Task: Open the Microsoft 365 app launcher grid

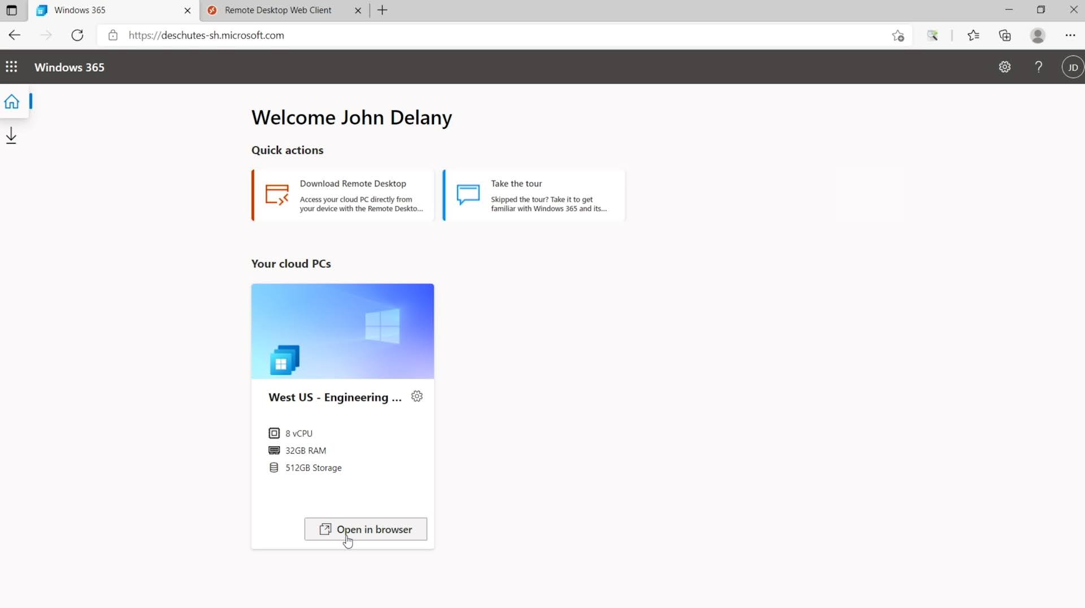Action: [x=11, y=67]
